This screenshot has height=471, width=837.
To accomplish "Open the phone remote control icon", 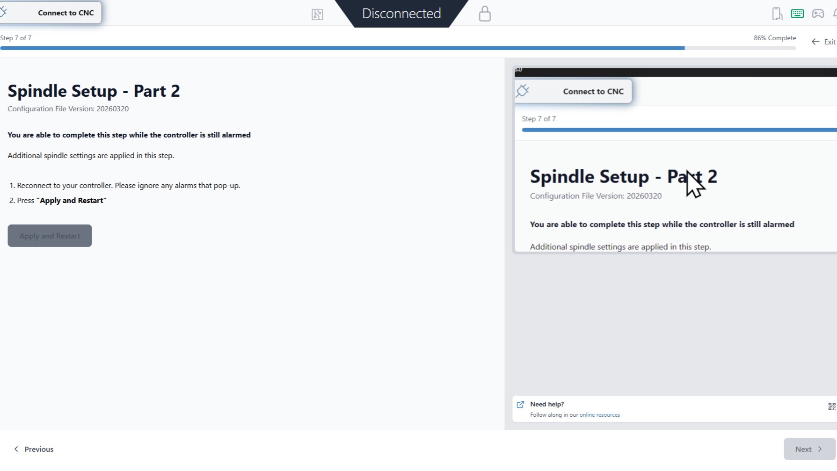I will pyautogui.click(x=777, y=14).
